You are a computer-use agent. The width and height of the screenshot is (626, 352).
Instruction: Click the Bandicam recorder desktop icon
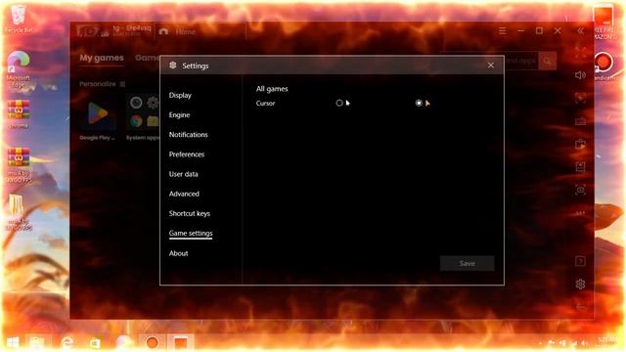(604, 66)
